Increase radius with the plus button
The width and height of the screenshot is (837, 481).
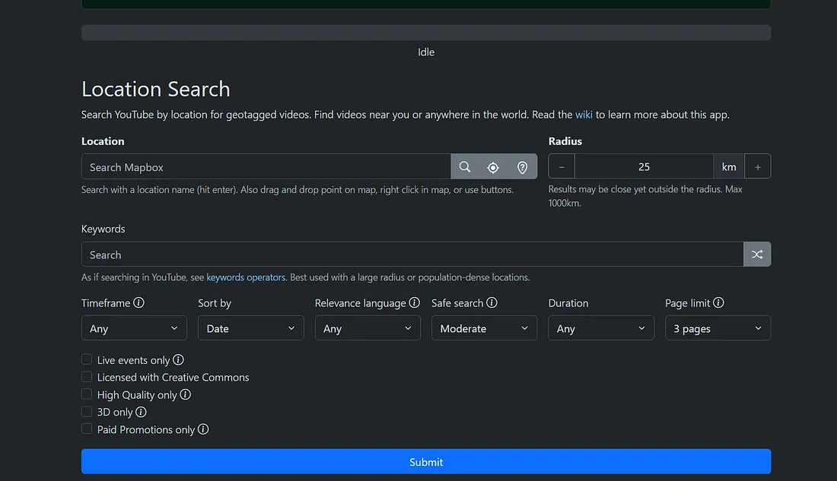(x=757, y=167)
